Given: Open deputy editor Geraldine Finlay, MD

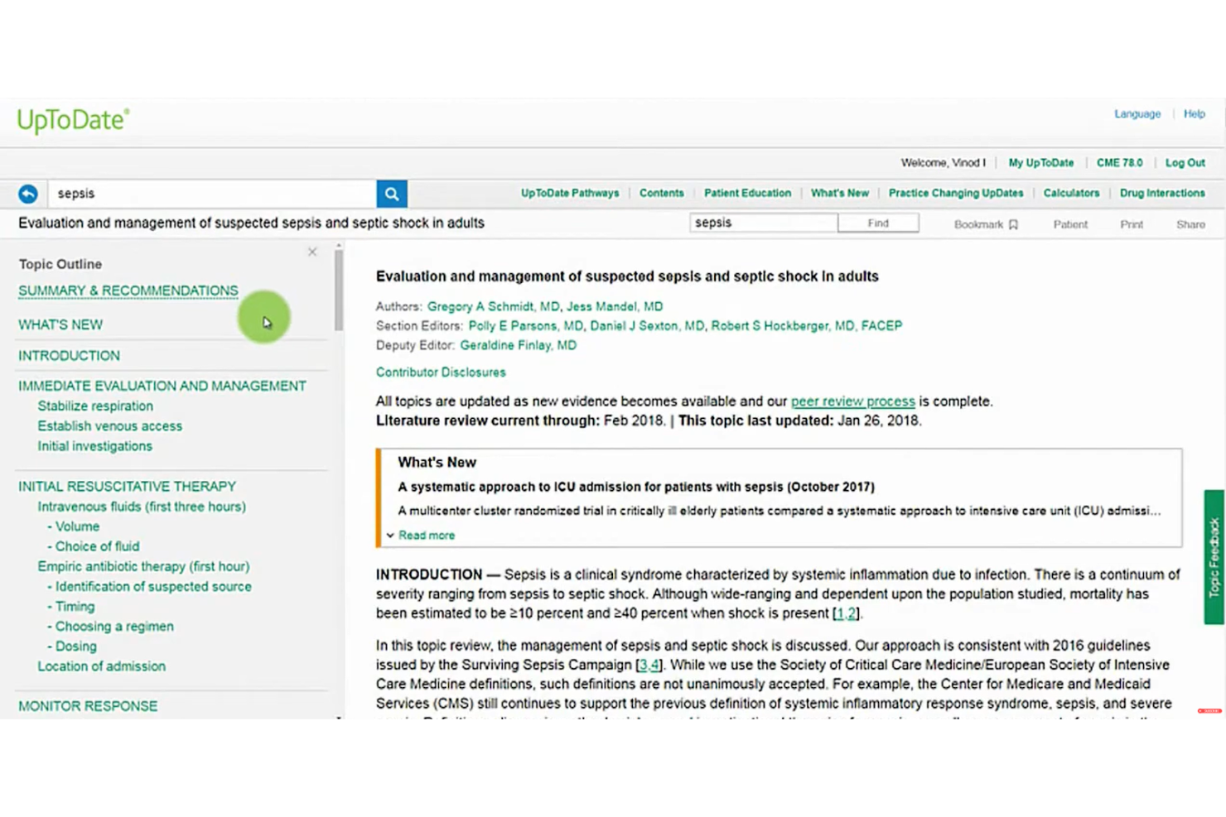Looking at the screenshot, I should coord(519,345).
